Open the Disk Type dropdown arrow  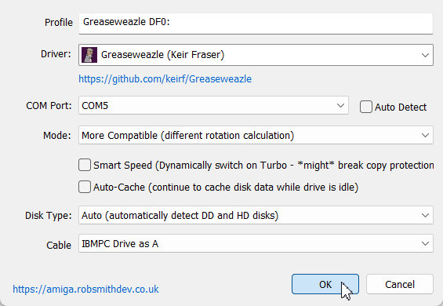pyautogui.click(x=425, y=215)
